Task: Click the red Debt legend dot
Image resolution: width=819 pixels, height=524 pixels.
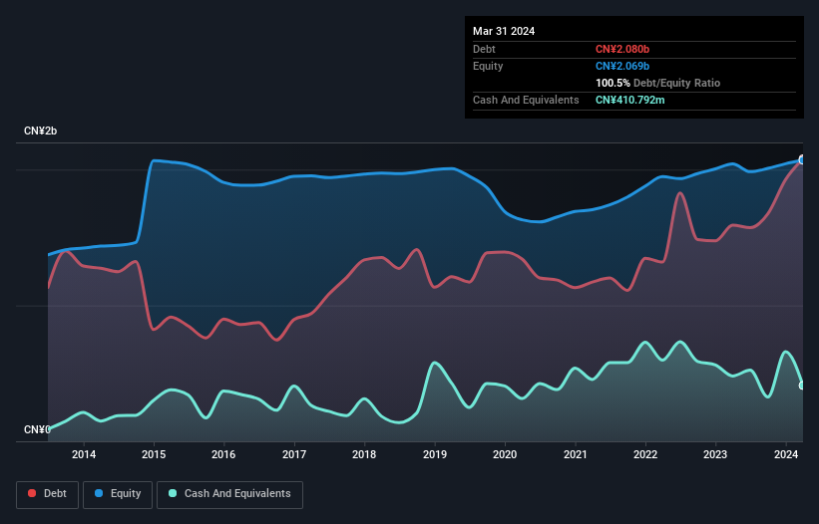Action: point(32,493)
